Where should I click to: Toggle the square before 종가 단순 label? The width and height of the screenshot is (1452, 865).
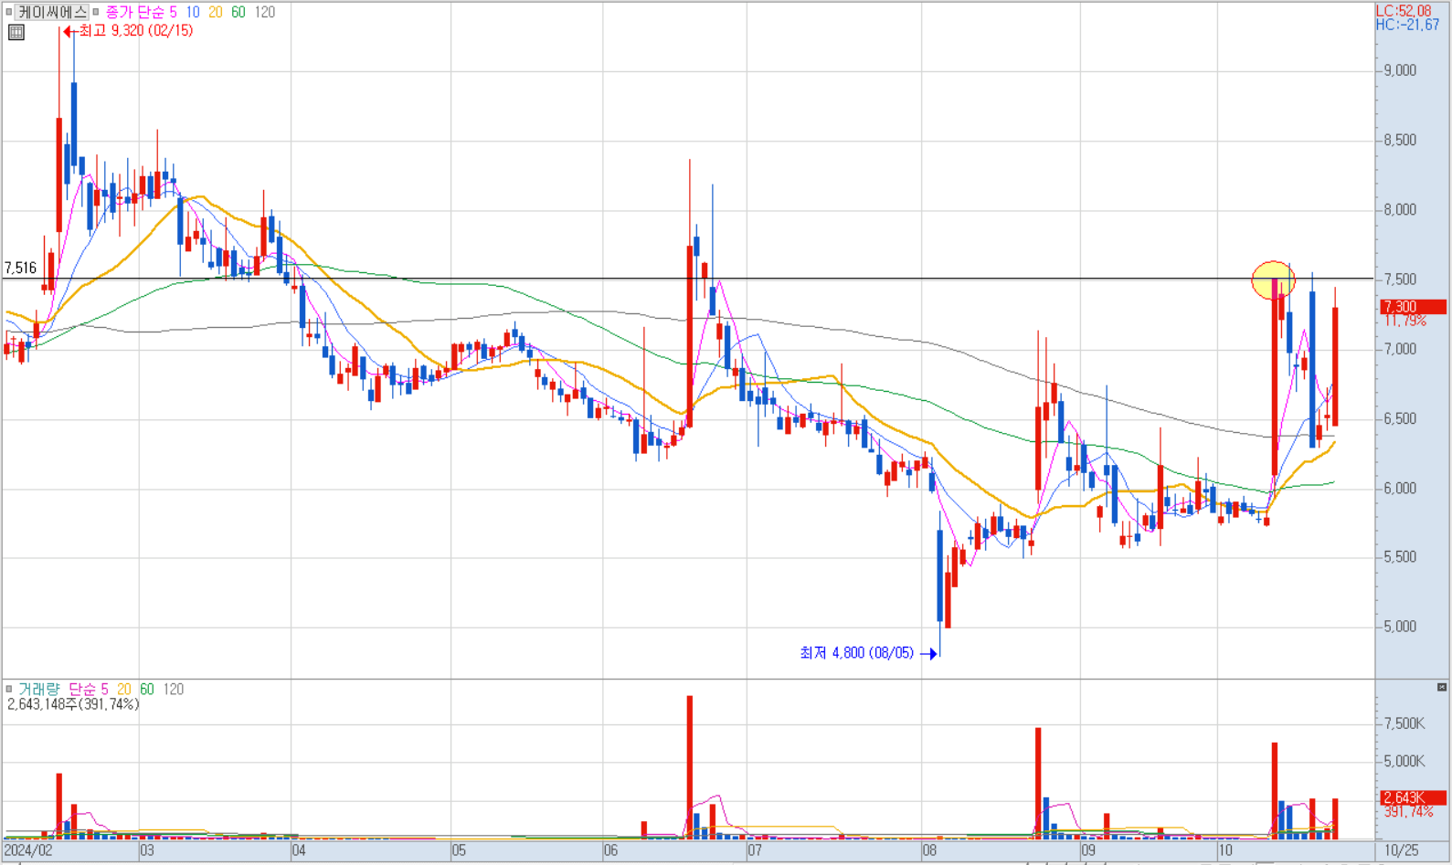[x=96, y=12]
